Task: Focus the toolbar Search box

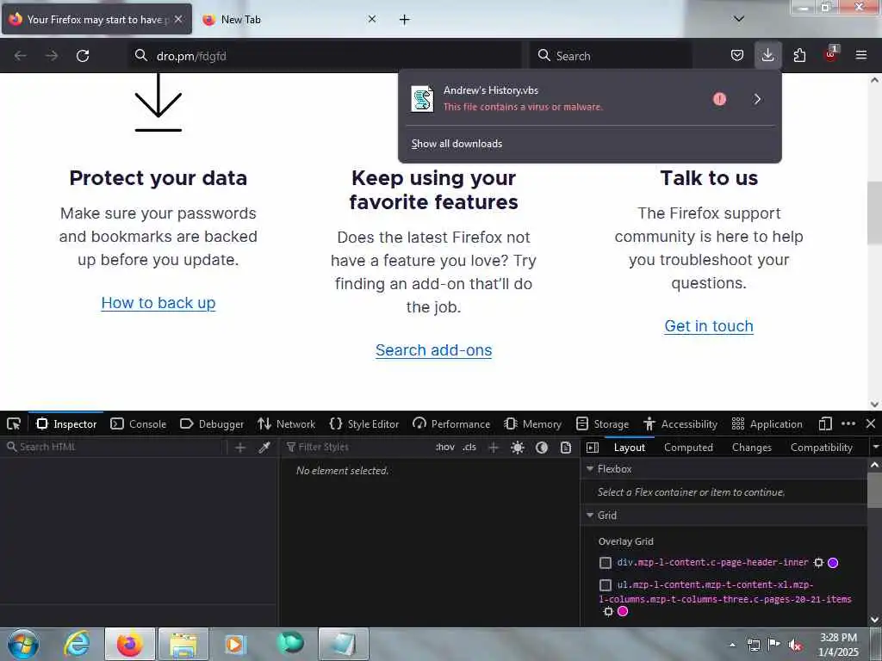Action: 611,56
